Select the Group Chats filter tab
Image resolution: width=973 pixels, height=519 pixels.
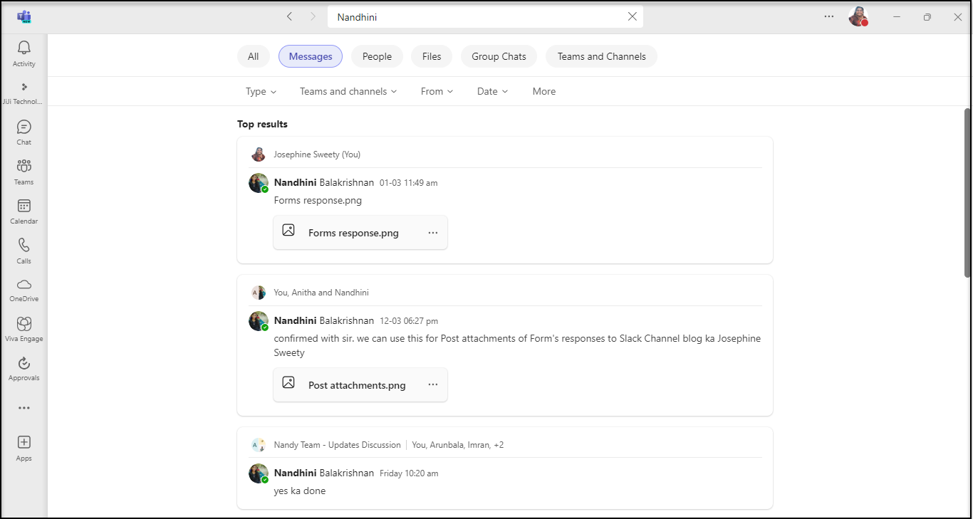tap(499, 56)
